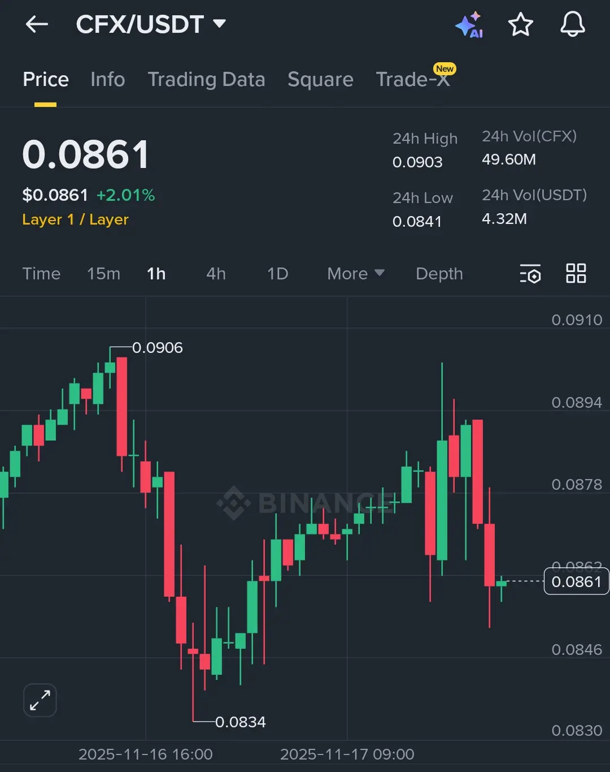Tap the 0.0906 high marker on the chart
The image size is (610, 772).
tap(157, 348)
